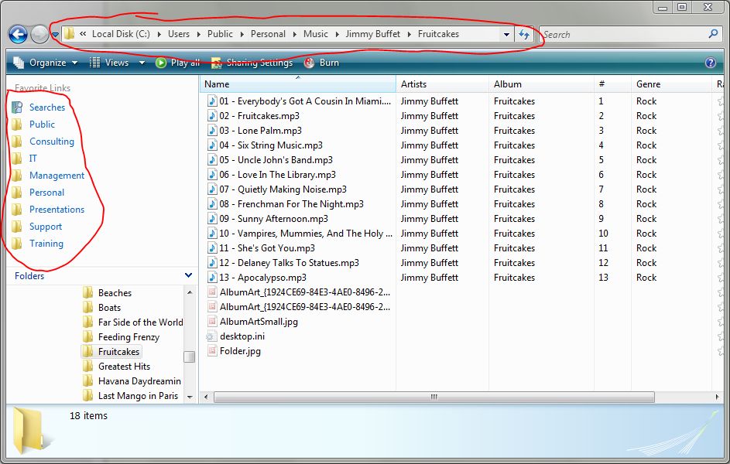The image size is (730, 464).
Task: Open Sharing Settings
Action: coord(252,63)
